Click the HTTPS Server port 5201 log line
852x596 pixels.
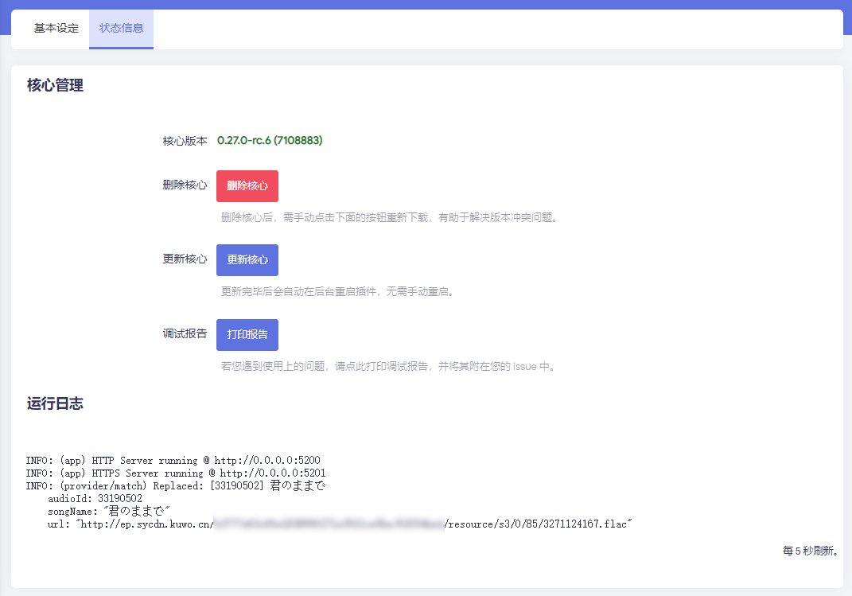tap(176, 473)
